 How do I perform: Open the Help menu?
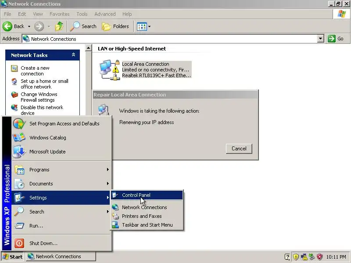(x=127, y=14)
